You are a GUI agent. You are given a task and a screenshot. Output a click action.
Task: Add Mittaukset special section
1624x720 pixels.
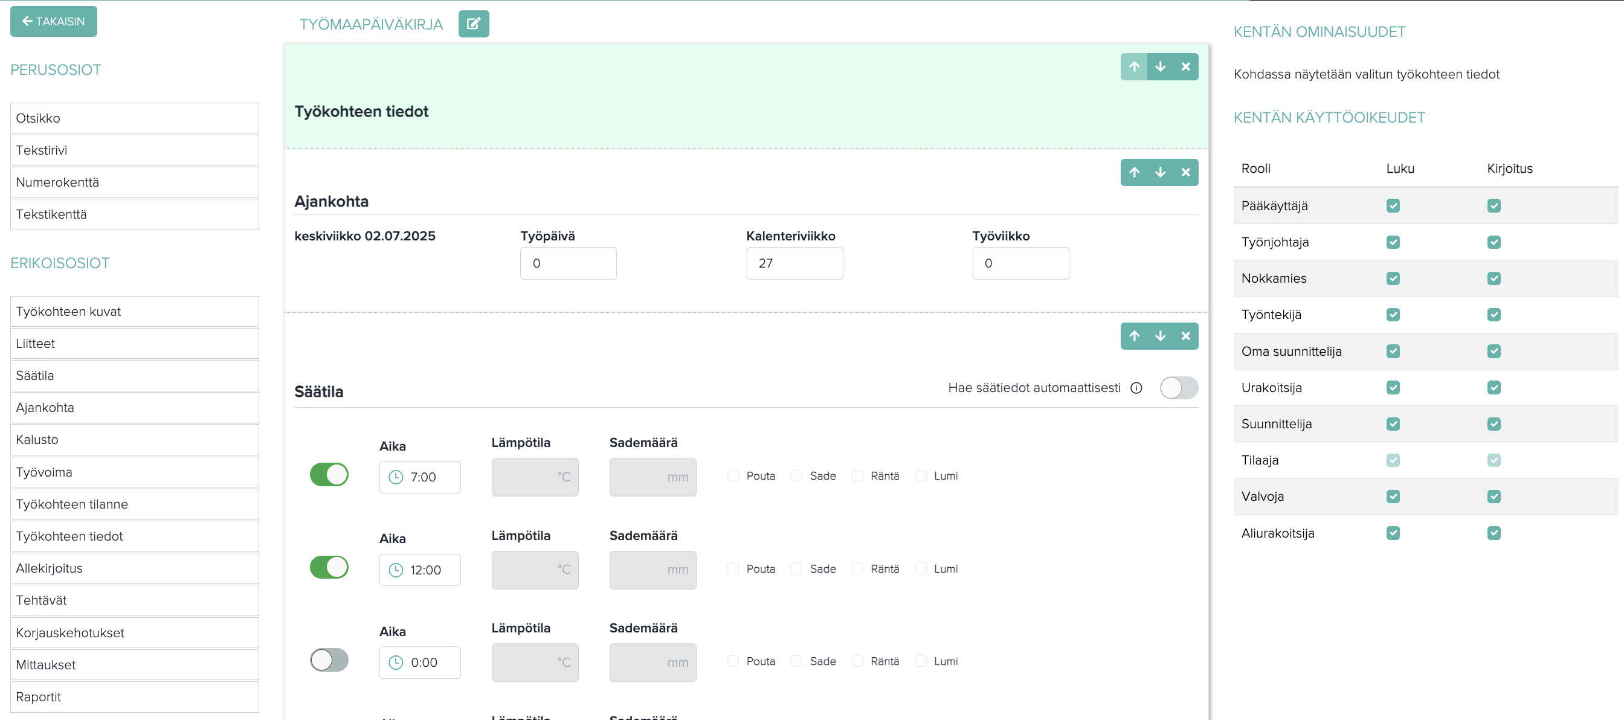click(134, 665)
